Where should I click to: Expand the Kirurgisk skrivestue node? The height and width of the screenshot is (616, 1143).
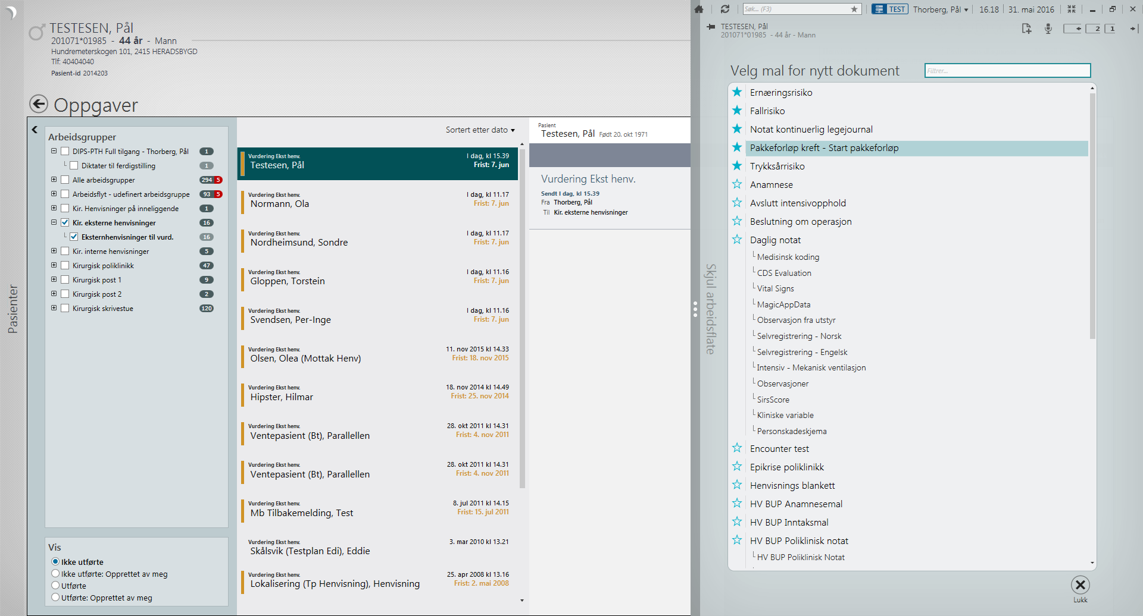[54, 308]
